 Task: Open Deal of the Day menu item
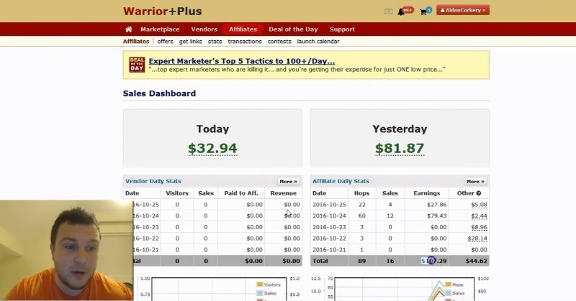coord(293,29)
